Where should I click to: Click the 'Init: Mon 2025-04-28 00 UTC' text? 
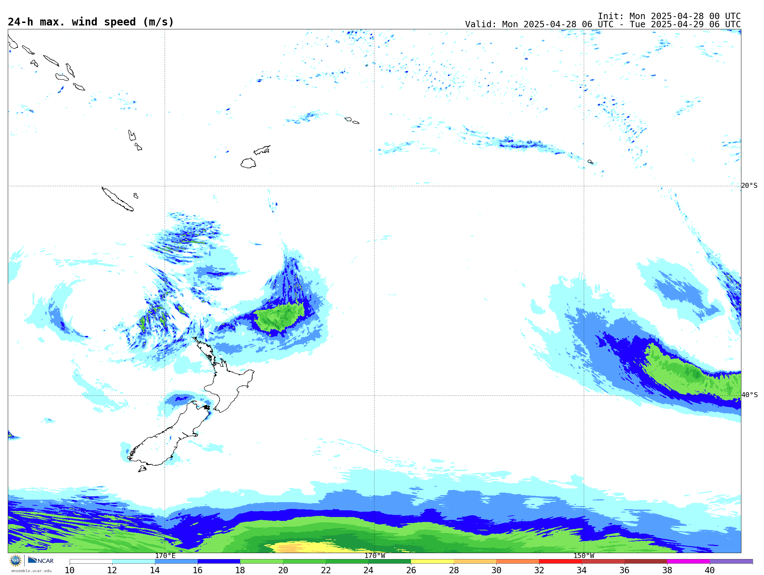669,16
